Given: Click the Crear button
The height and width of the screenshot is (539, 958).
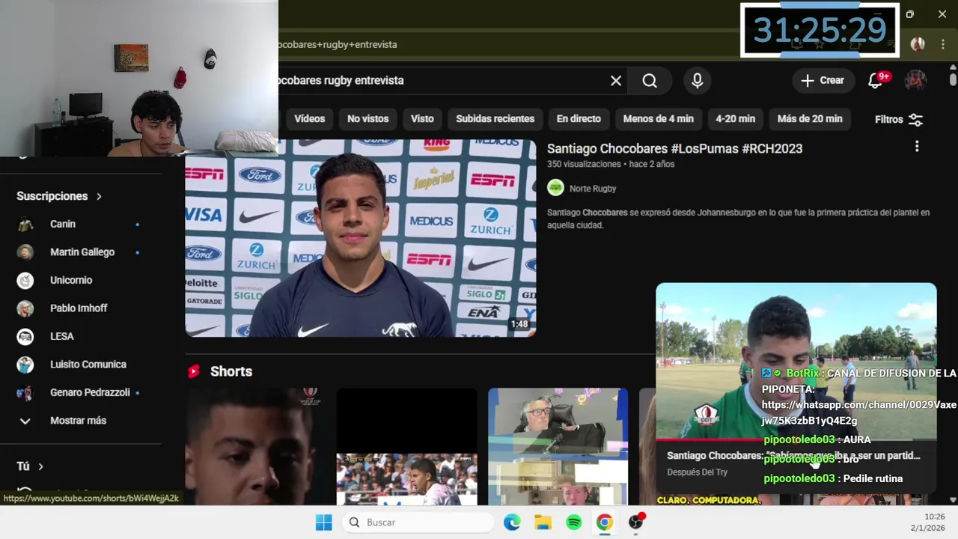Looking at the screenshot, I should pyautogui.click(x=823, y=80).
